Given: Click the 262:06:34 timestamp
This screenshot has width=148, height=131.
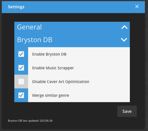Looking at the screenshot, I should (x=46, y=121).
